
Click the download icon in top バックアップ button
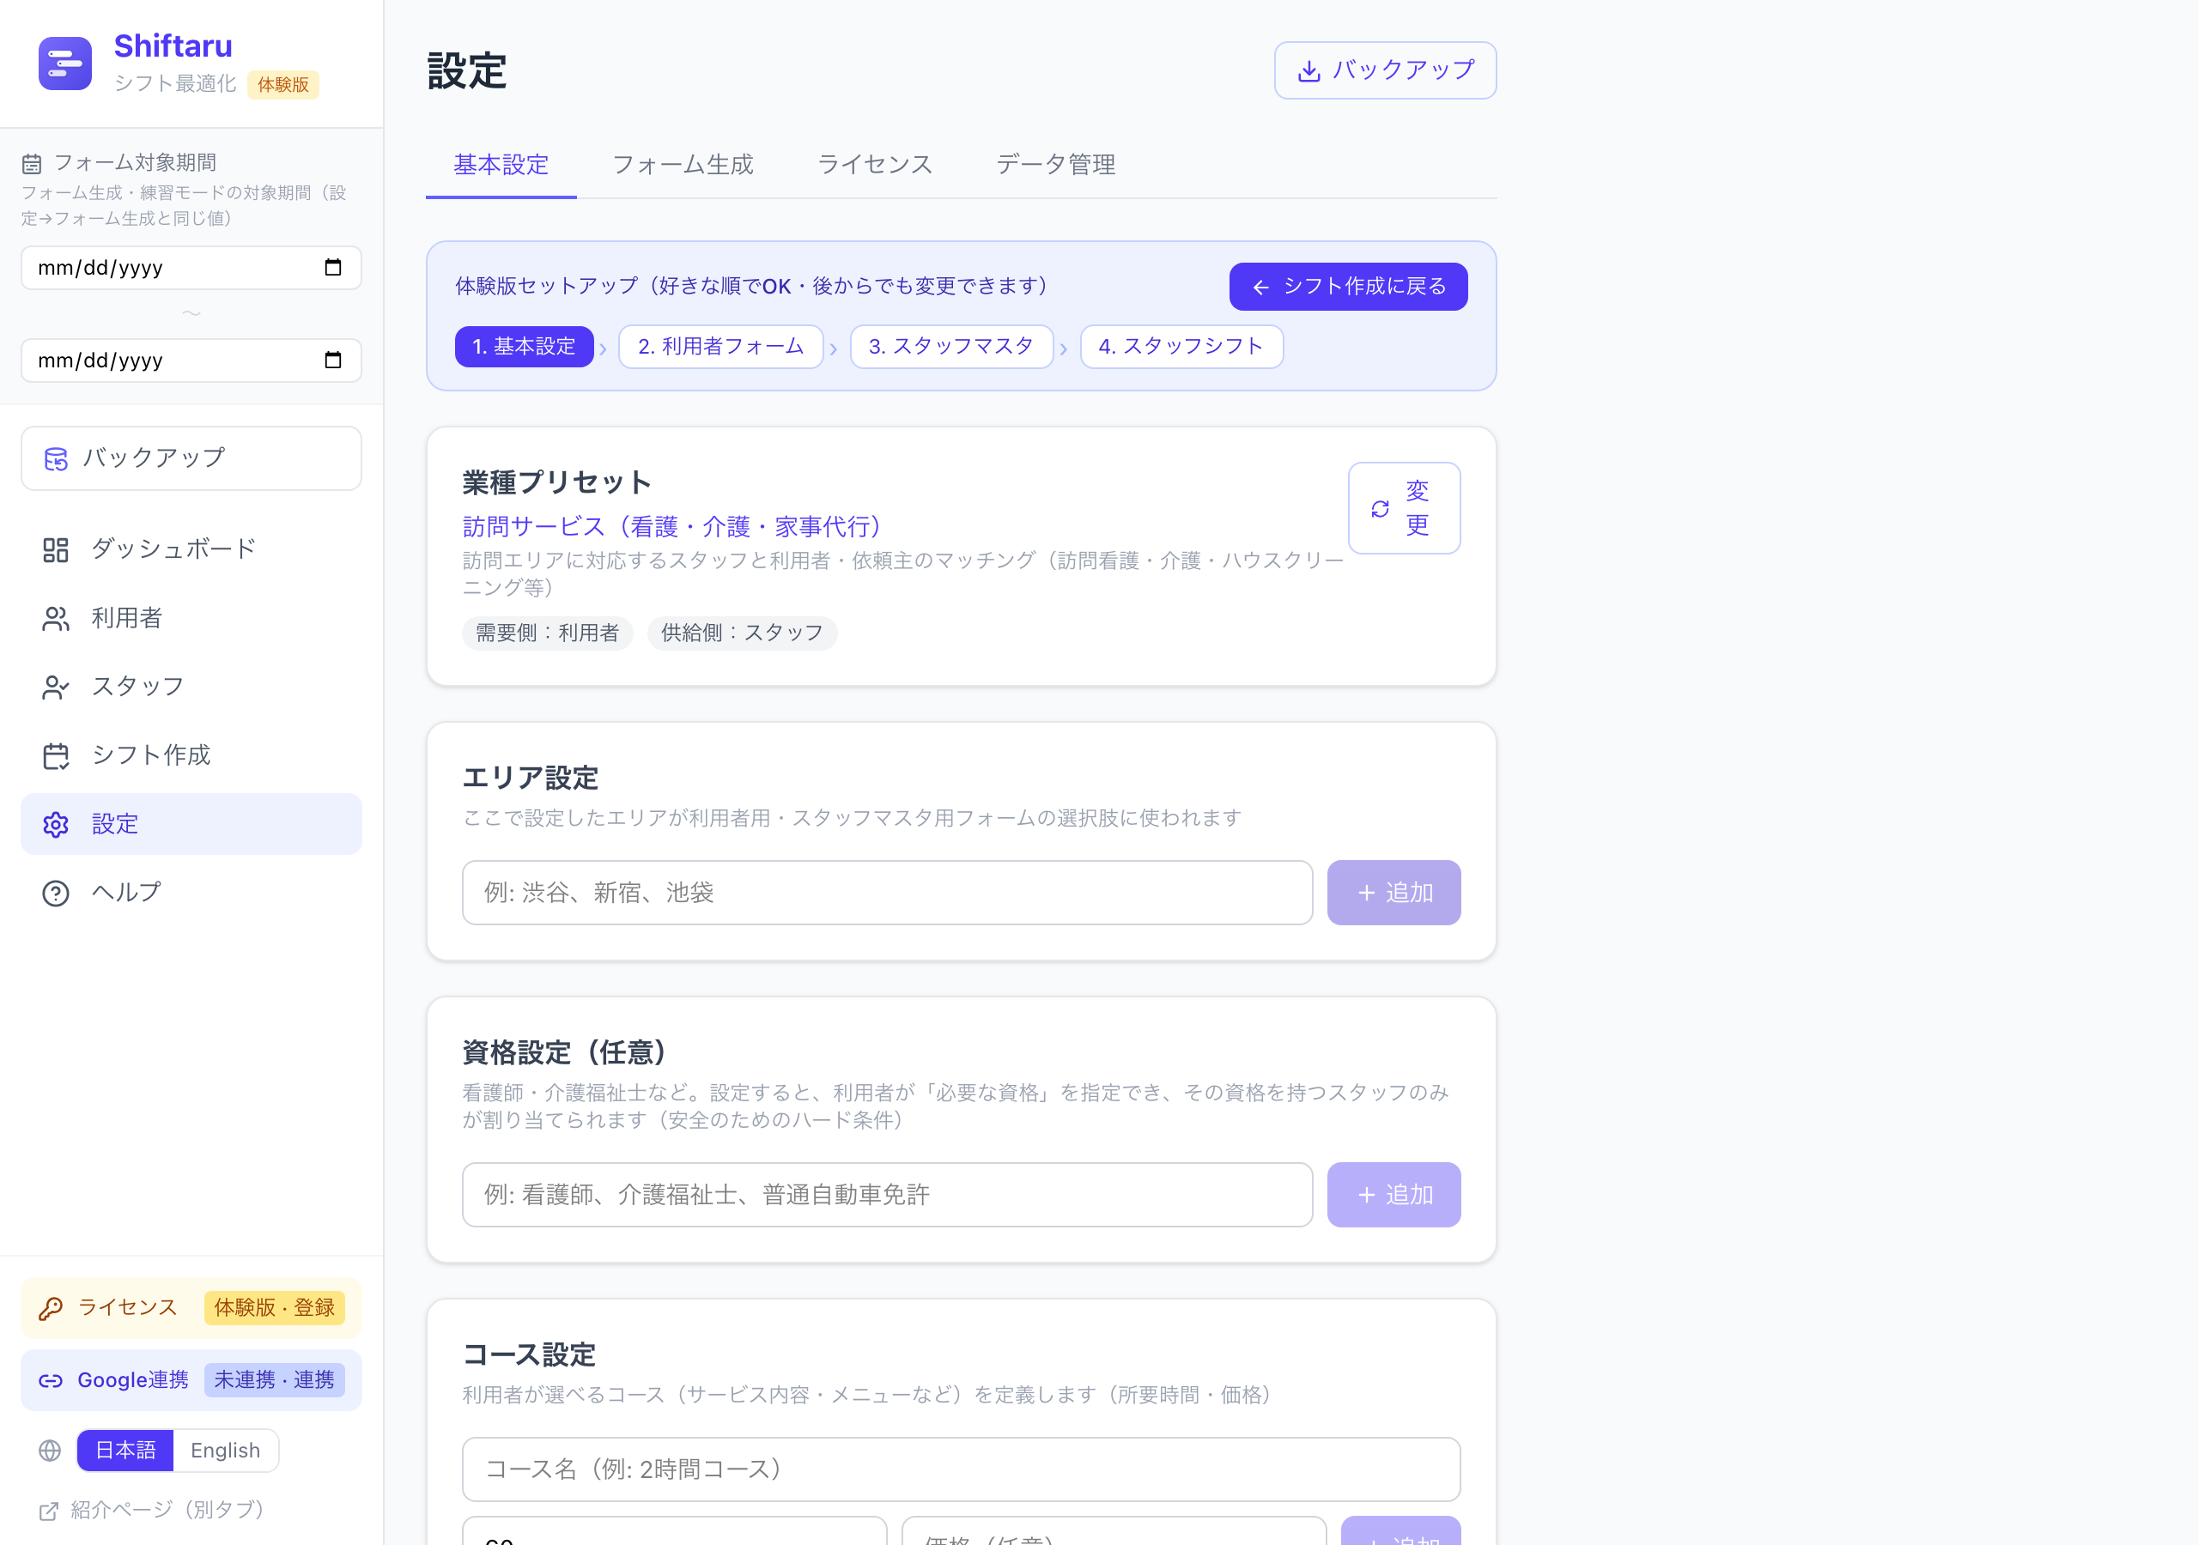(x=1308, y=71)
